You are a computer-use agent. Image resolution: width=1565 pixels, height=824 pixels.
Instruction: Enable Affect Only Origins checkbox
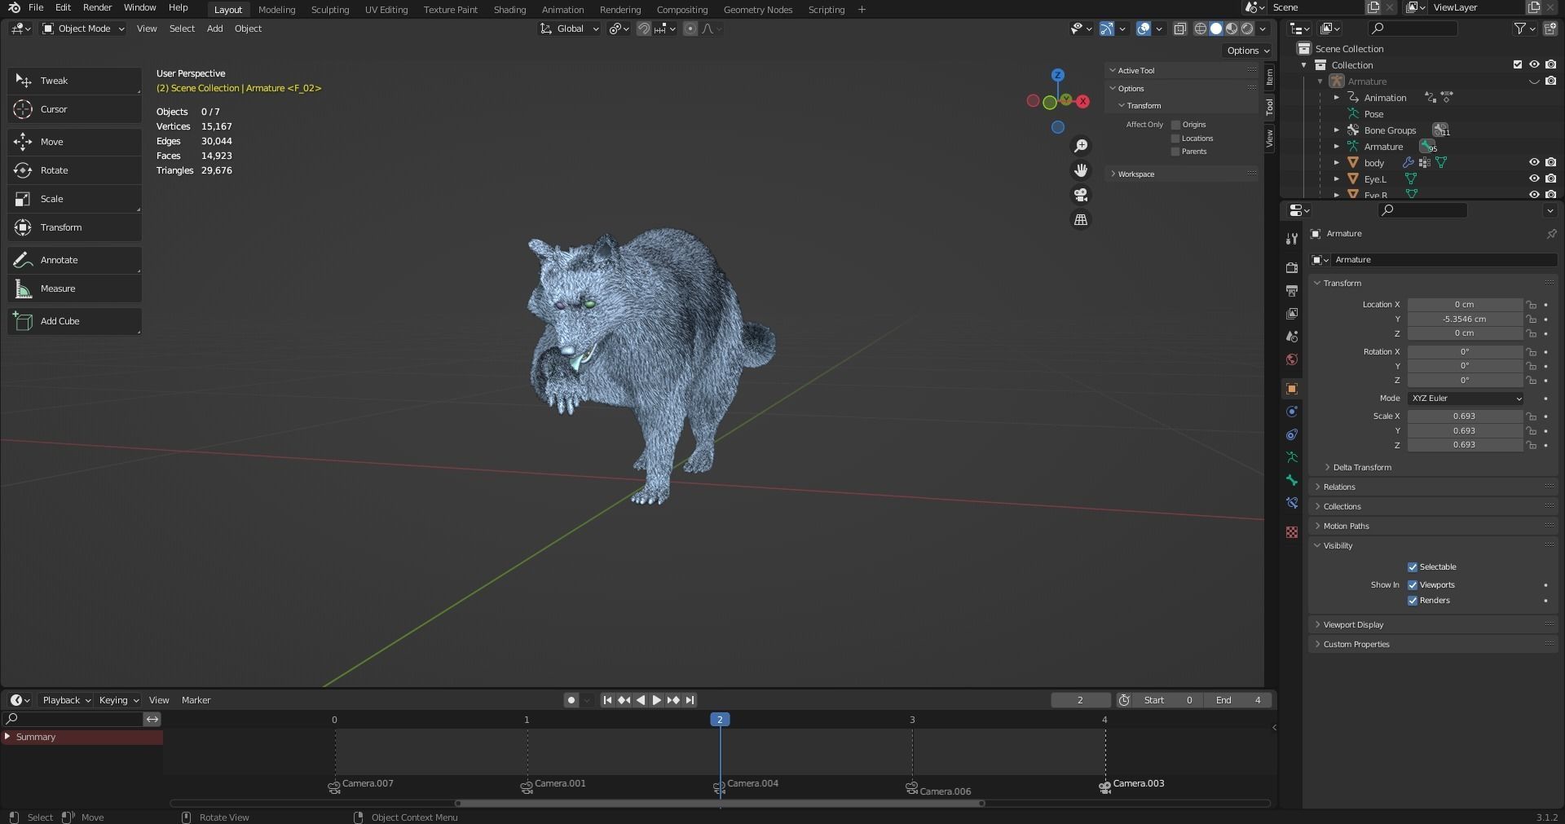tap(1175, 125)
